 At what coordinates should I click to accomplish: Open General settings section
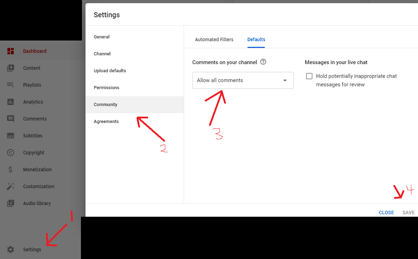pos(135,37)
